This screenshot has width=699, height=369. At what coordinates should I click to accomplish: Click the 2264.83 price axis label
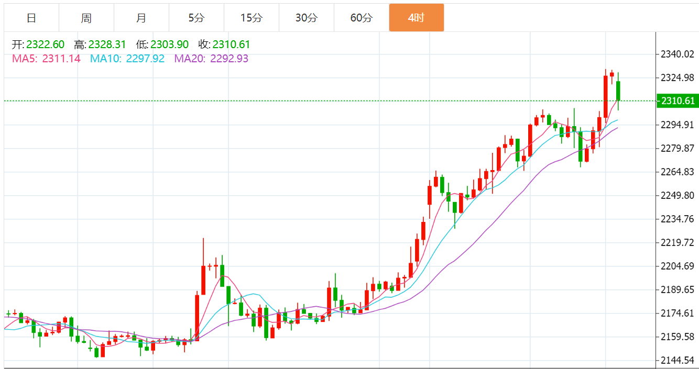click(x=678, y=172)
